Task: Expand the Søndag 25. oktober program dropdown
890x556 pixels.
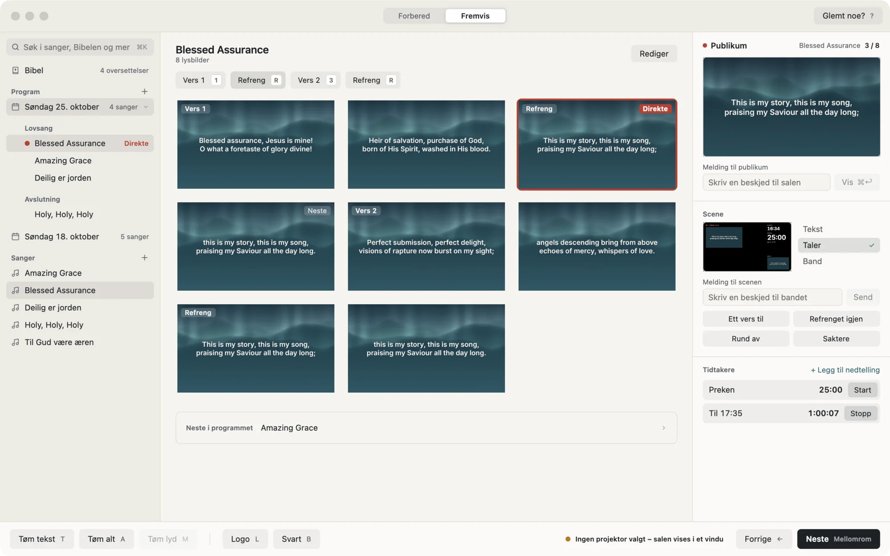Action: [x=146, y=107]
